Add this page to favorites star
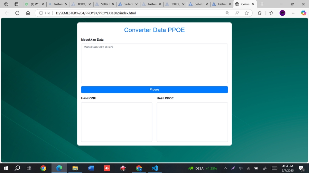 coord(247,13)
